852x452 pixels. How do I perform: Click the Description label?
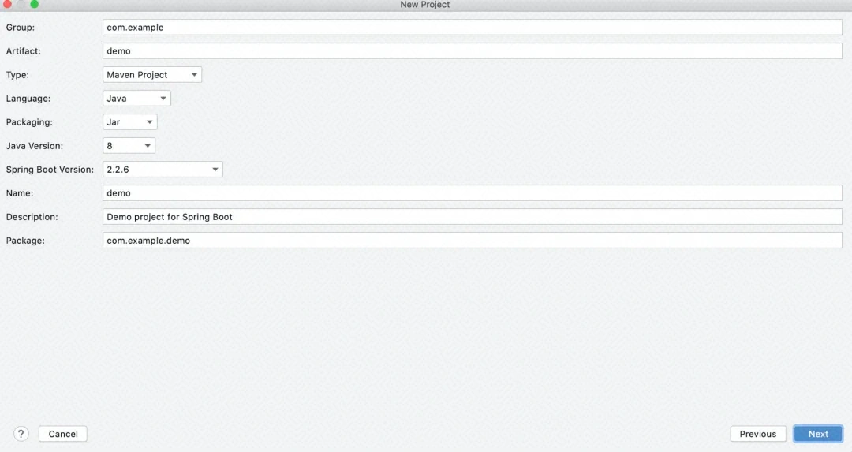tap(32, 217)
